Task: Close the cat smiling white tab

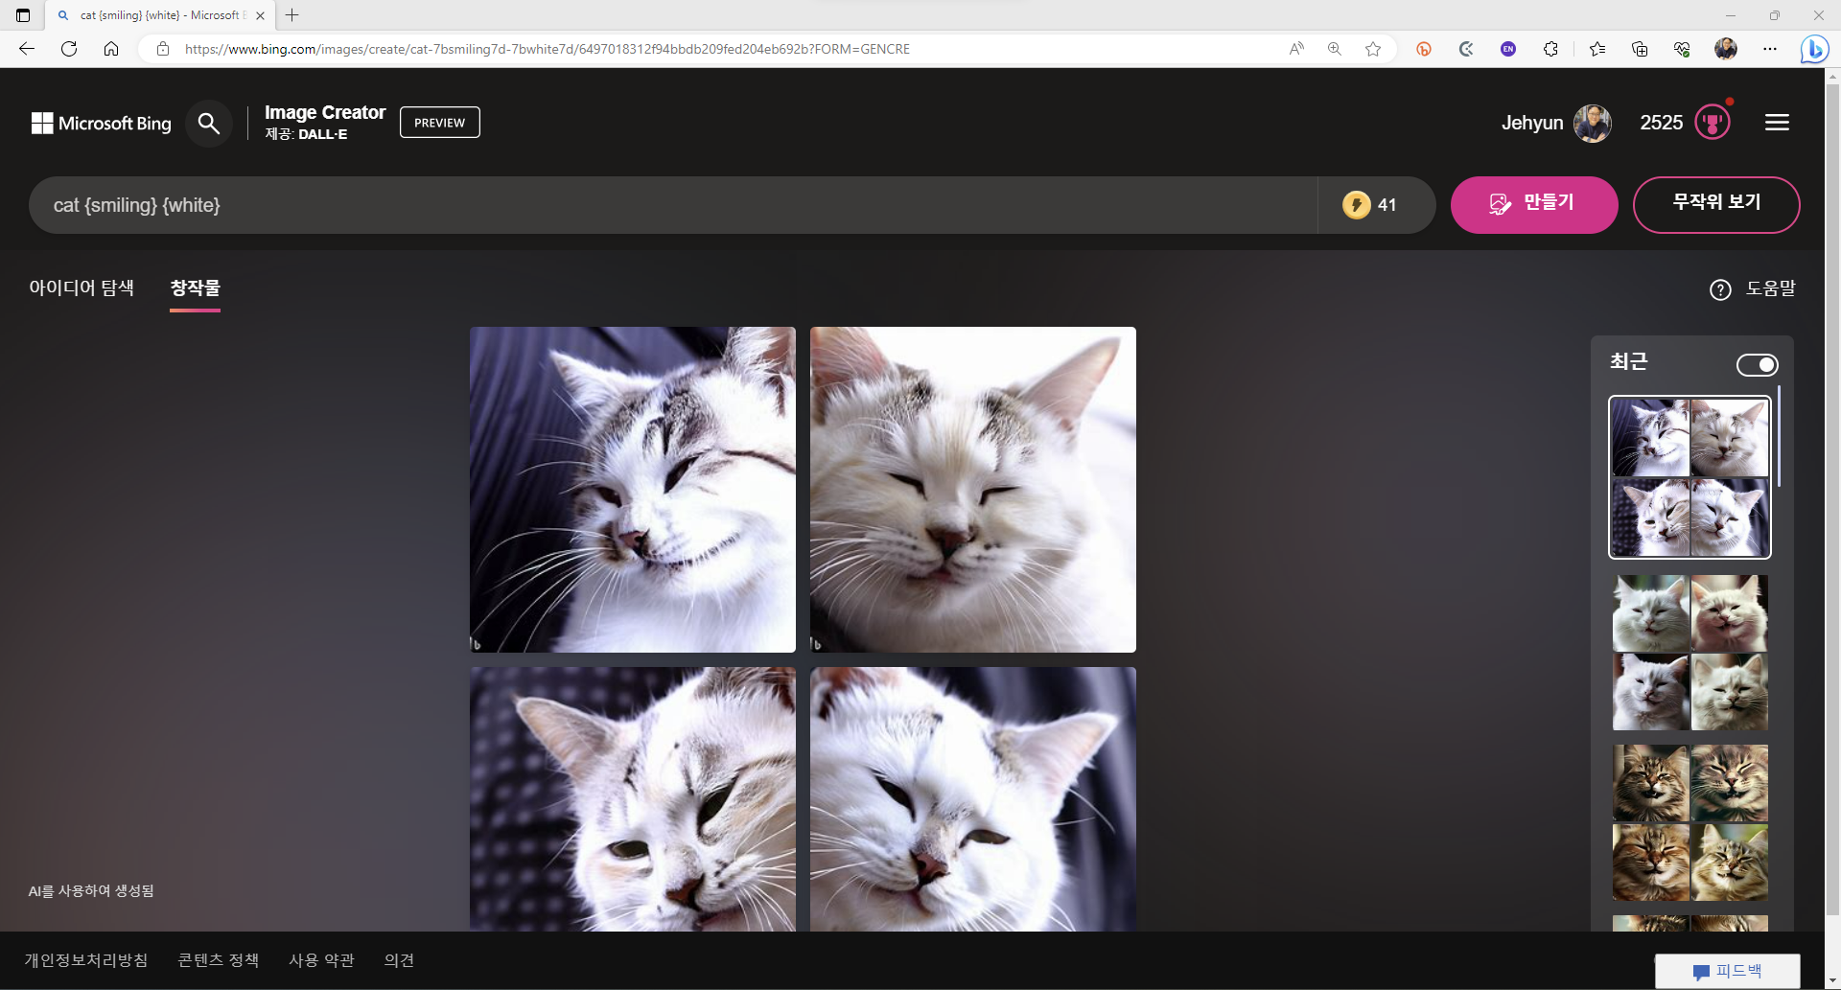Action: click(260, 15)
